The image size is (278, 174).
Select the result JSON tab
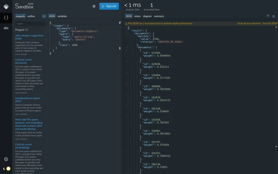[x=129, y=16]
